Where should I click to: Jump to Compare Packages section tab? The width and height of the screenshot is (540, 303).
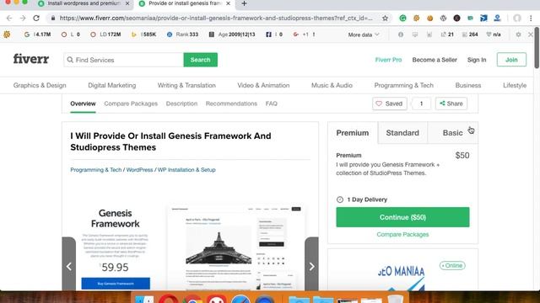pyautogui.click(x=131, y=104)
